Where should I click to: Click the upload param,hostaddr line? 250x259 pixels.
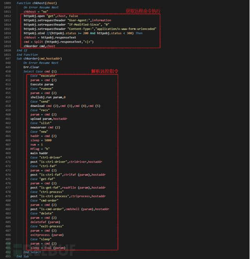49,119
